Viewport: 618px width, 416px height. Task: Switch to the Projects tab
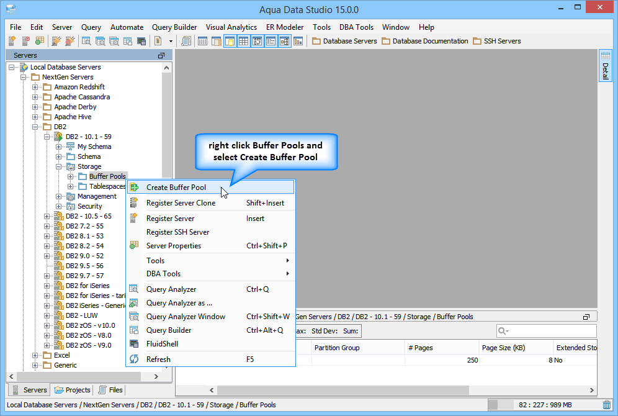point(73,390)
